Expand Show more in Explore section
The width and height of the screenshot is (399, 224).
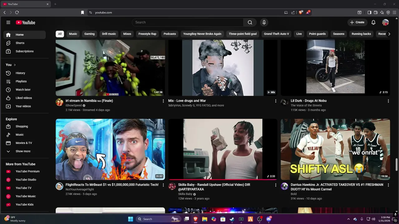pyautogui.click(x=24, y=151)
